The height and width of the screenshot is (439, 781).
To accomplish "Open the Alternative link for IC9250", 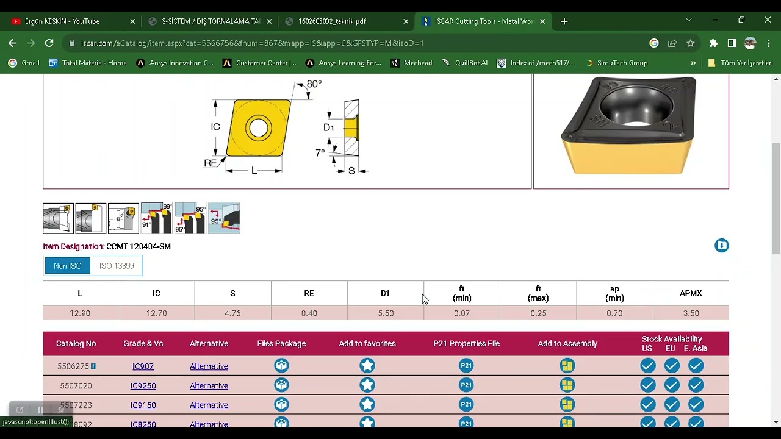I will [209, 386].
